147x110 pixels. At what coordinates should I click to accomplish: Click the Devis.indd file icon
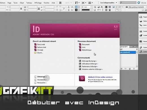point(35,44)
